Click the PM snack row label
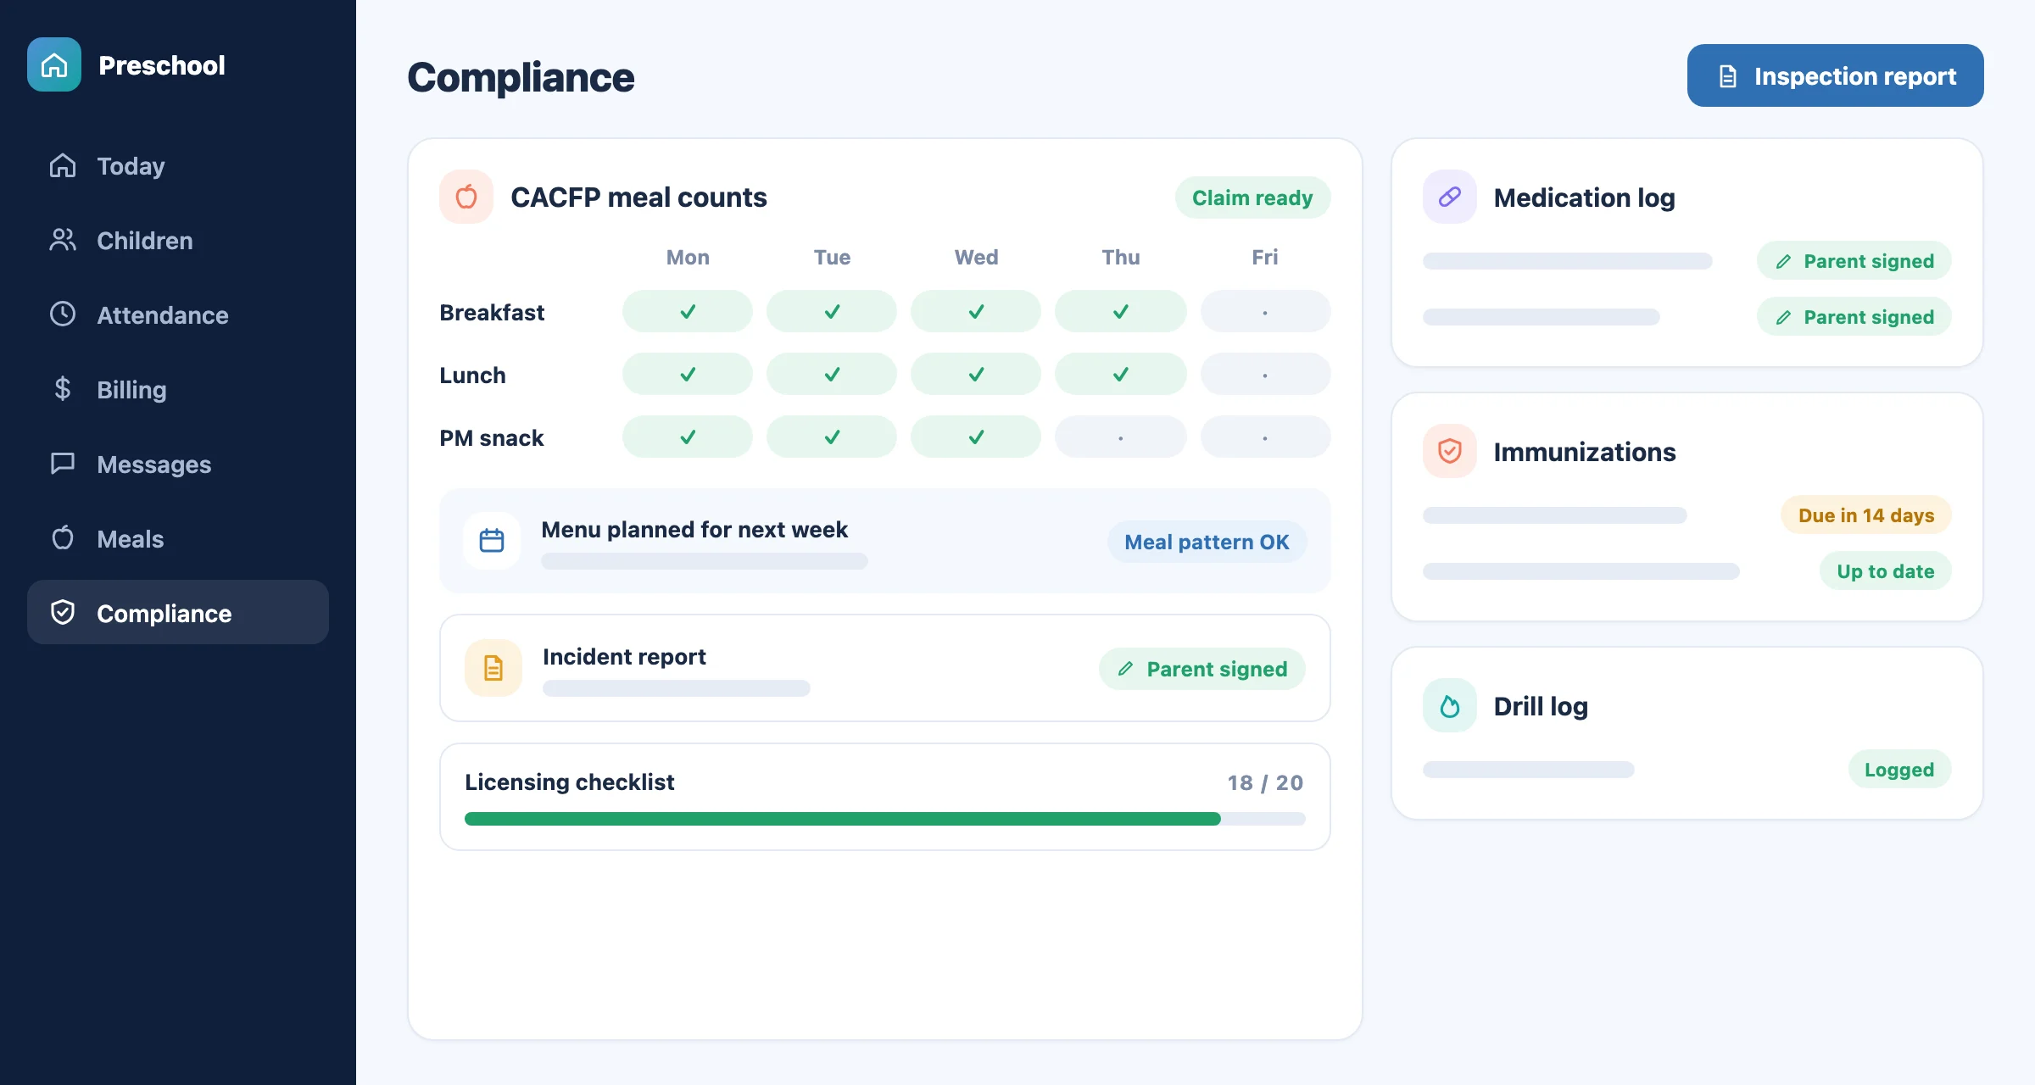Image resolution: width=2035 pixels, height=1085 pixels. [x=492, y=437]
